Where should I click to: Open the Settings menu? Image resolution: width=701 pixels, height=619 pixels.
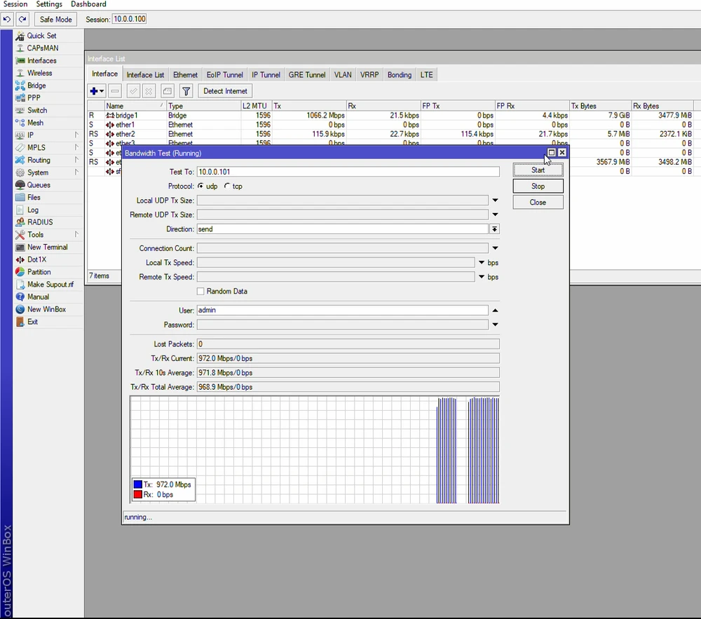pyautogui.click(x=48, y=4)
